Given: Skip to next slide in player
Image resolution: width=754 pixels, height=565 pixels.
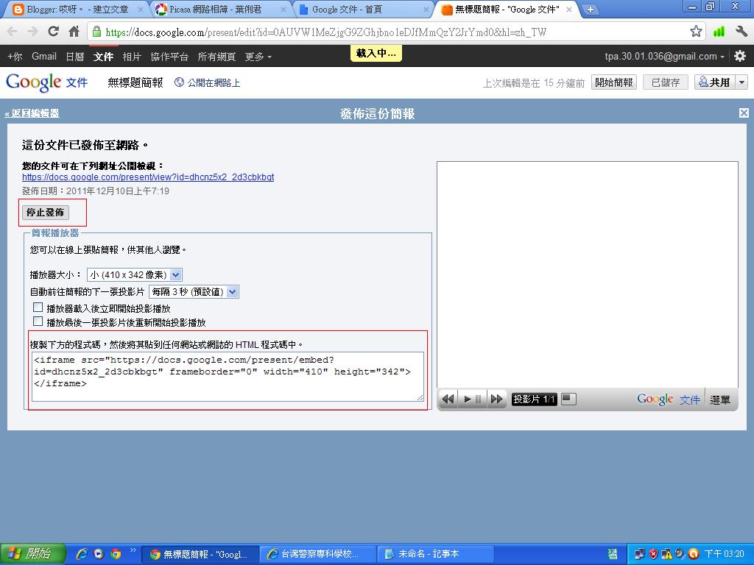Looking at the screenshot, I should pyautogui.click(x=496, y=399).
